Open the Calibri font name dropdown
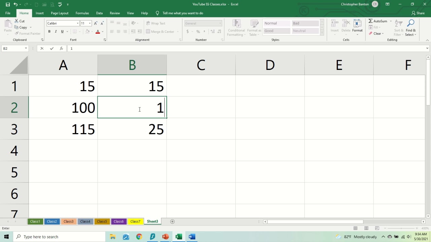Image resolution: width=431 pixels, height=242 pixels. 77,23
